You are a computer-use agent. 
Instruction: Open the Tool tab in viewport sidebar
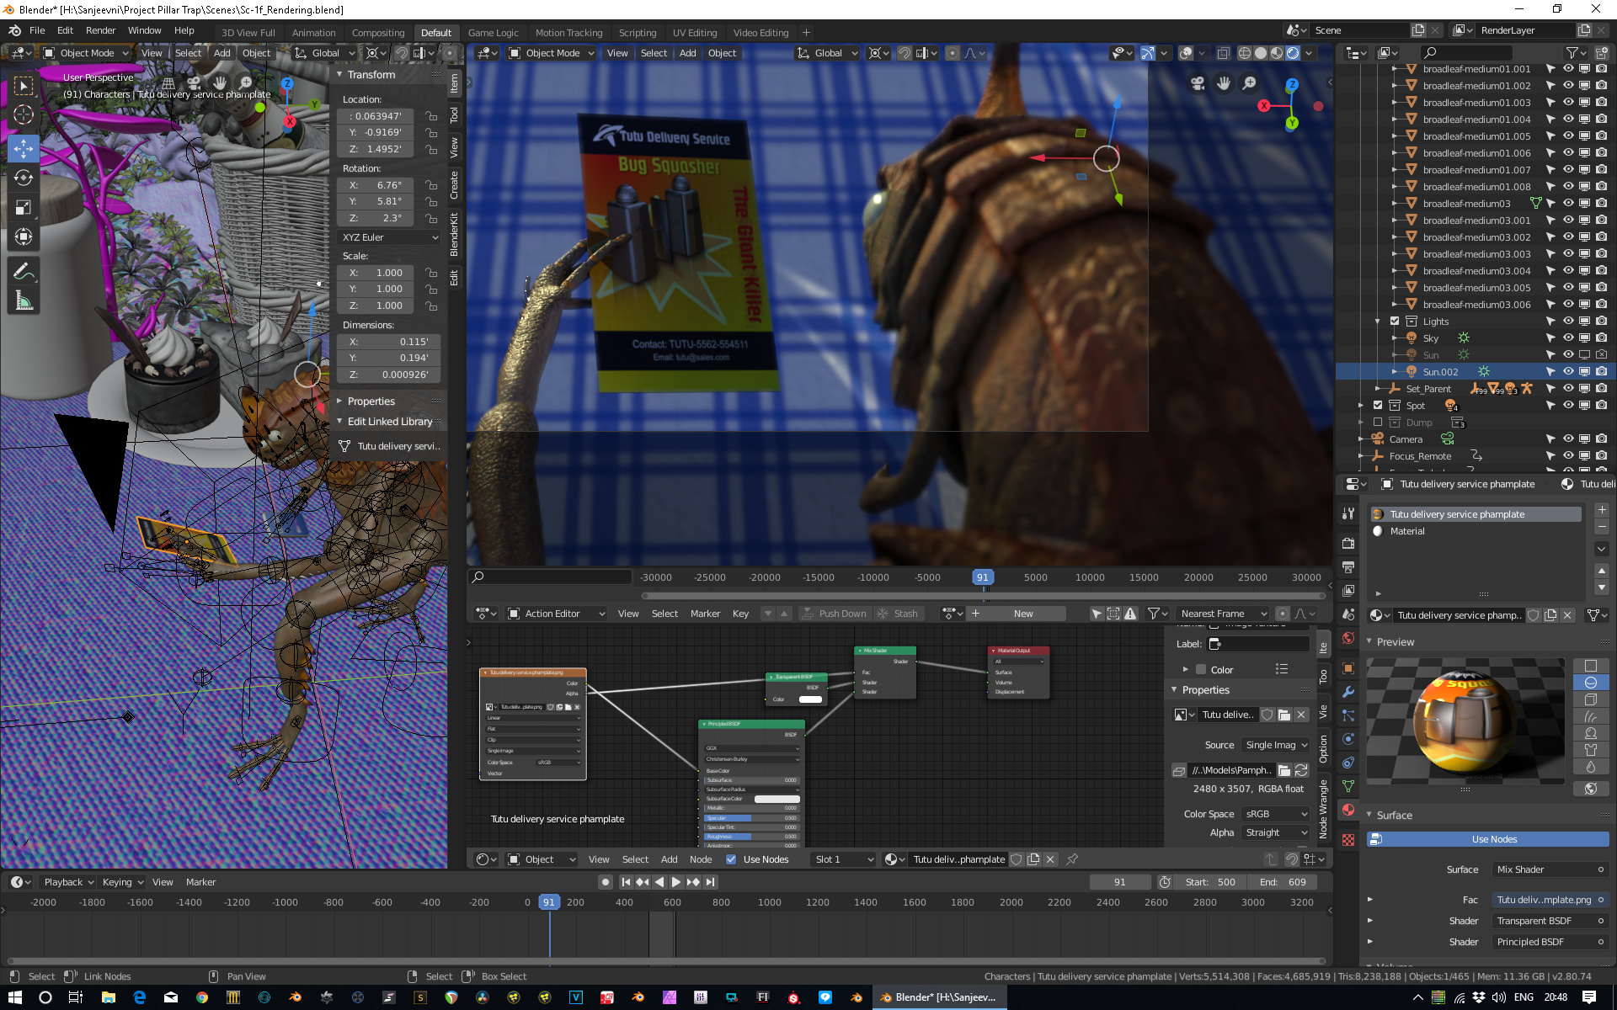[455, 115]
